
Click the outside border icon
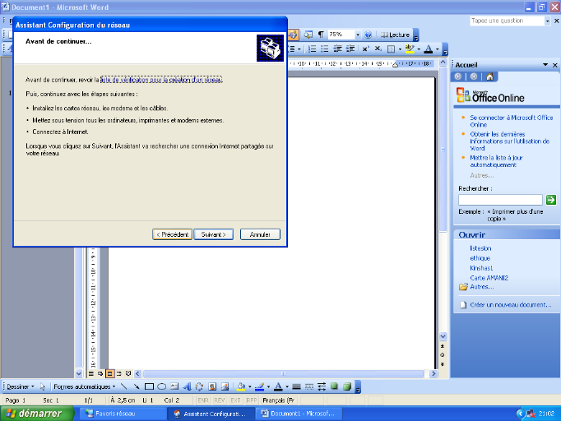391,49
